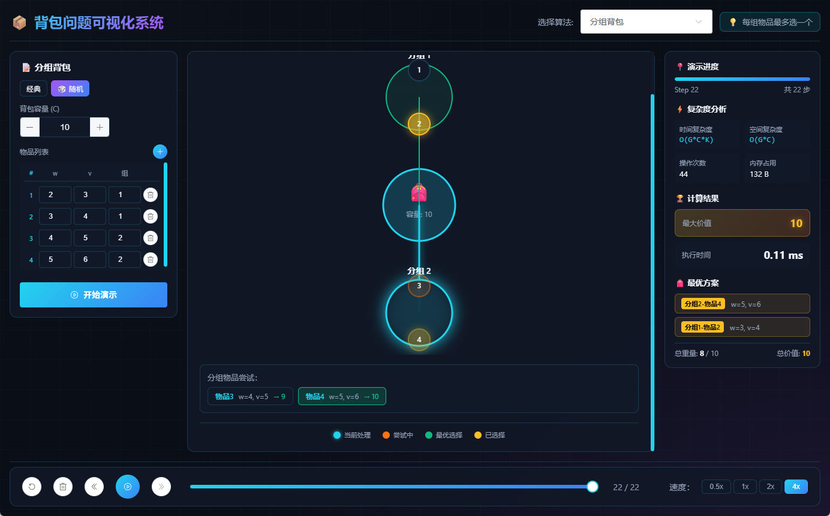Click the blue play button
Viewport: 830px width, 516px height.
coord(128,487)
